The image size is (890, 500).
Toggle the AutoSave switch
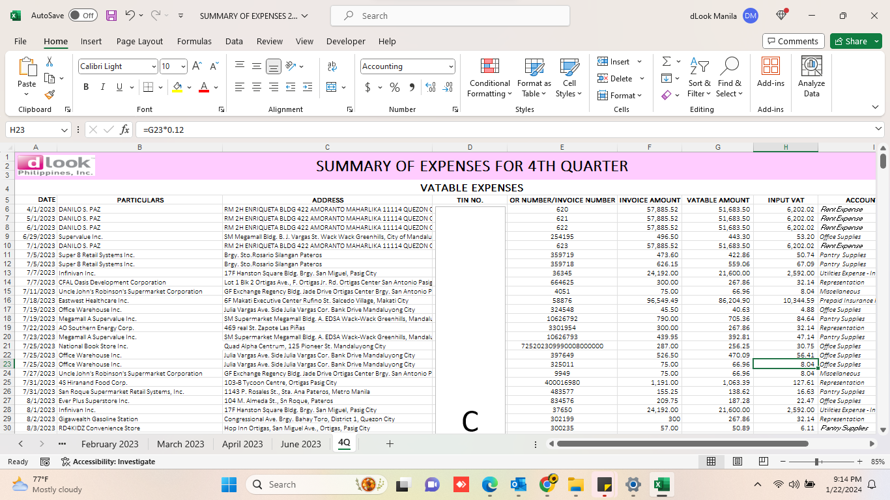83,16
